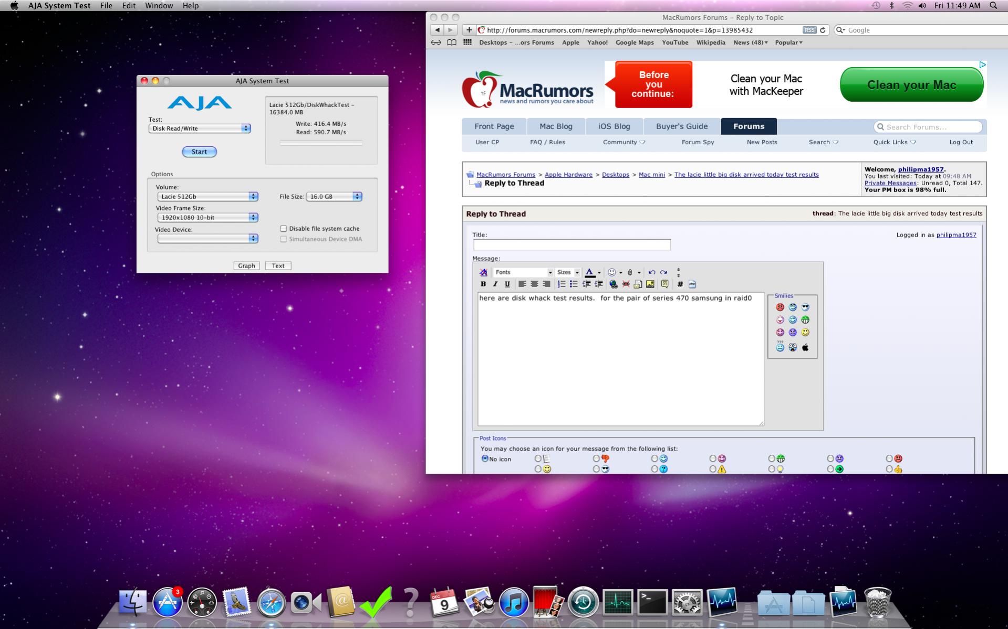Image resolution: width=1008 pixels, height=629 pixels.
Task: Apply italic formatting in the message editor
Action: click(x=495, y=284)
